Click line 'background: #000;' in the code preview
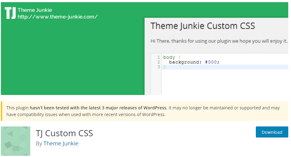This screenshot has height=157, width=291. 194,62
